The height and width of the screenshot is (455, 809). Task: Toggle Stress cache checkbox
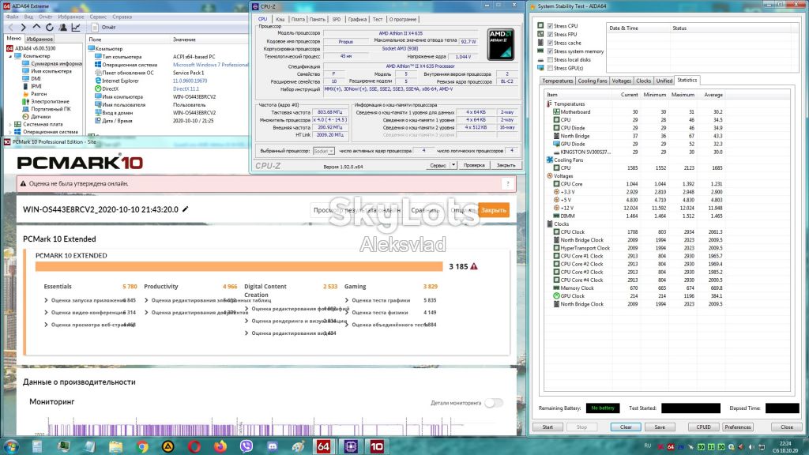(550, 43)
